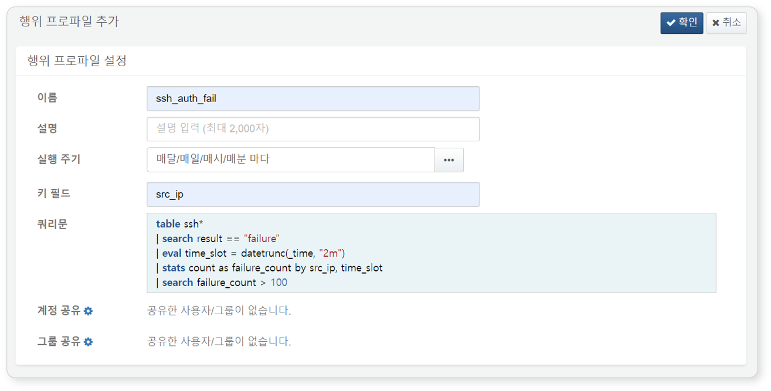
Task: Click the 행위 프로파일 추가 title
Action: (69, 22)
